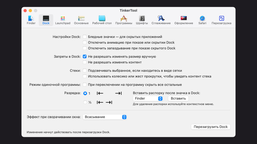Open the Шрифты pane icon

142,19
